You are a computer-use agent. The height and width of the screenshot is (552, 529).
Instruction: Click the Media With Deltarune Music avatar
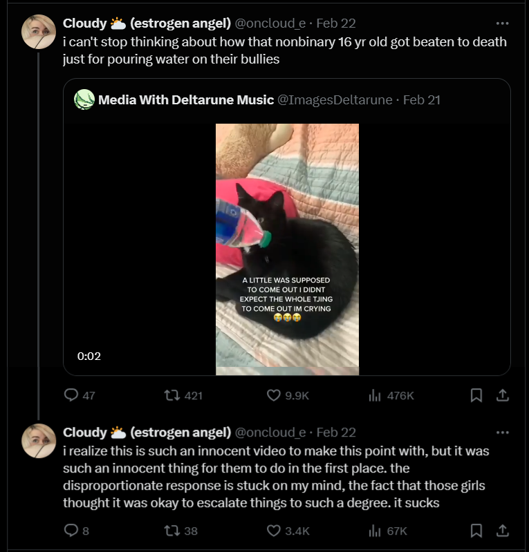(x=84, y=100)
